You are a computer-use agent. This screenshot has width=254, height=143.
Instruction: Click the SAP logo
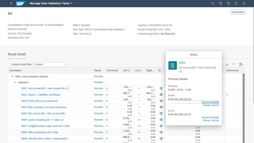21,3
